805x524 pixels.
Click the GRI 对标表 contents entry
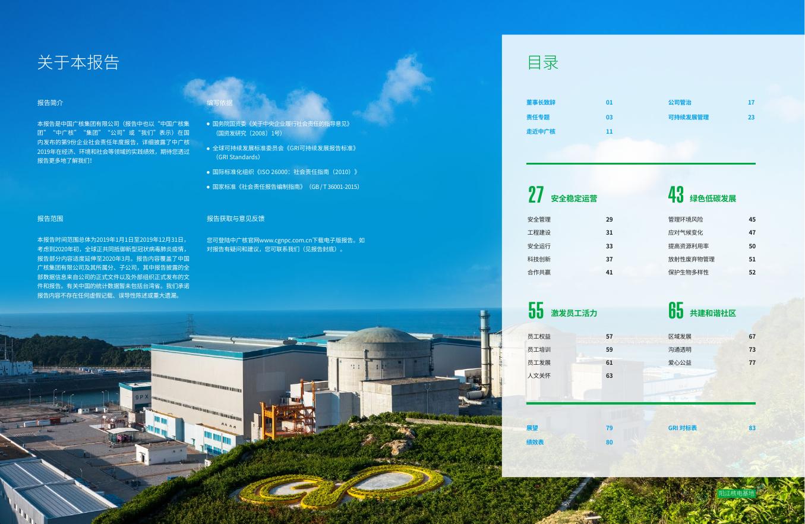point(682,428)
